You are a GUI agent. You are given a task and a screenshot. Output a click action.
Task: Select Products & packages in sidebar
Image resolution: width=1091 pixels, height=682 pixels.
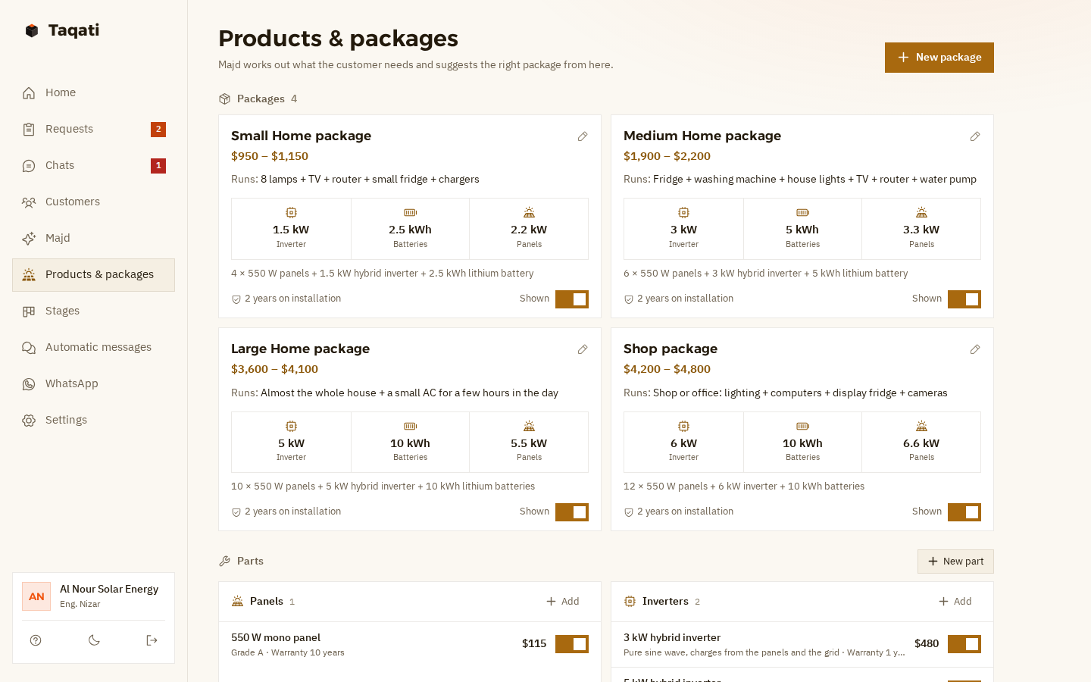93,274
